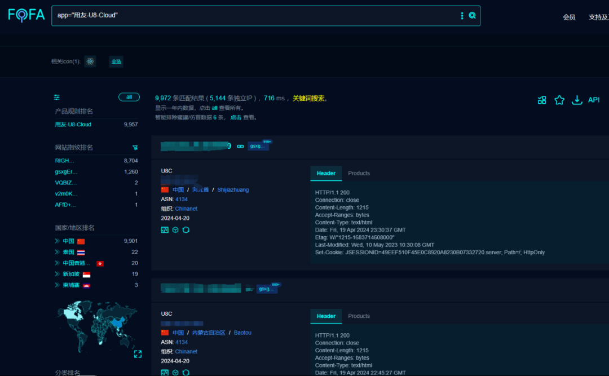Click 中国 link in the Baotou result
609x376 pixels.
pyautogui.click(x=178, y=333)
